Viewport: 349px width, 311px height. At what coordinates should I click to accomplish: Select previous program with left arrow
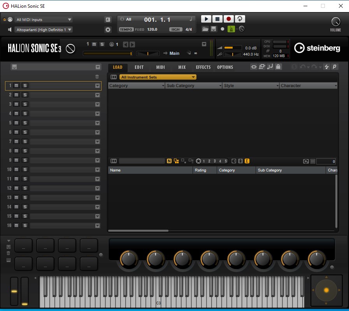click(126, 44)
